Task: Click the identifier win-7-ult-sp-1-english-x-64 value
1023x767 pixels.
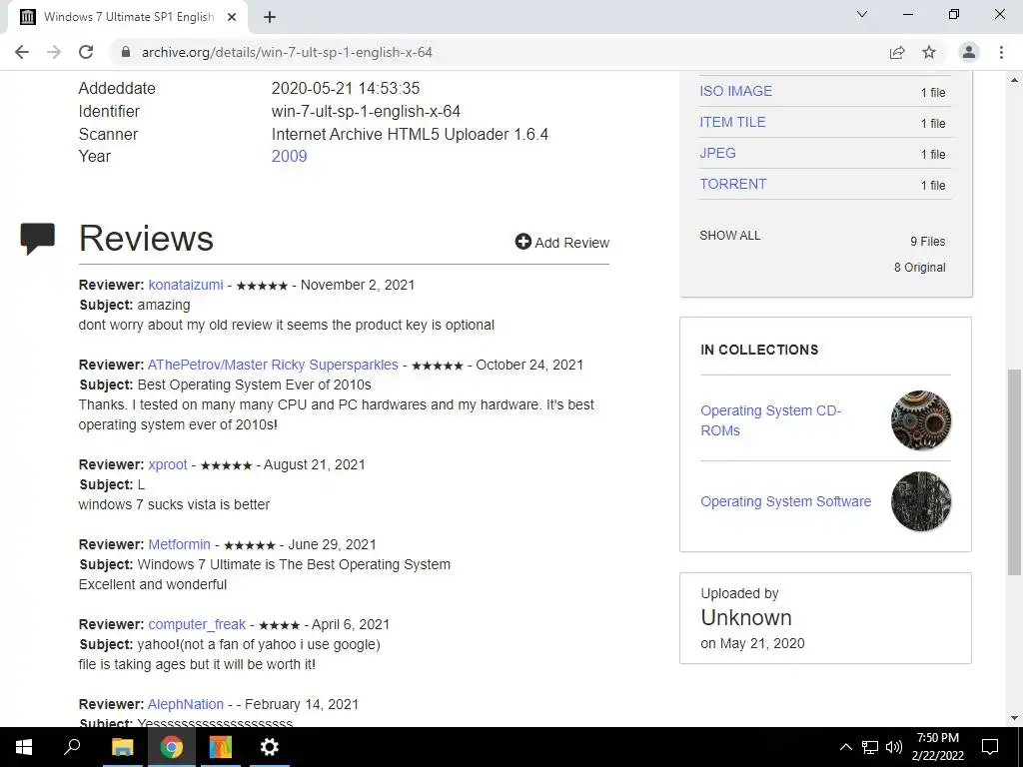Action: (366, 112)
